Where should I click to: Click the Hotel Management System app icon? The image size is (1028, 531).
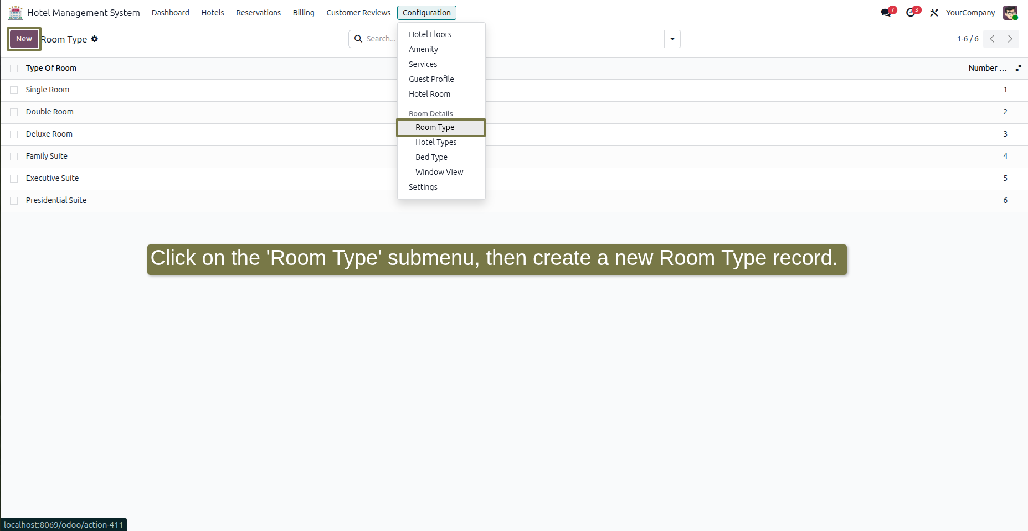16,13
